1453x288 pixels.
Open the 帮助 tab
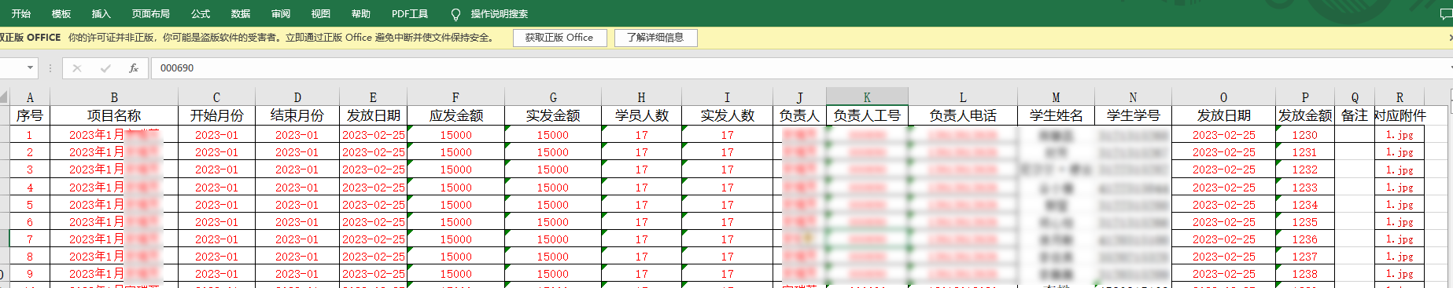coord(361,14)
